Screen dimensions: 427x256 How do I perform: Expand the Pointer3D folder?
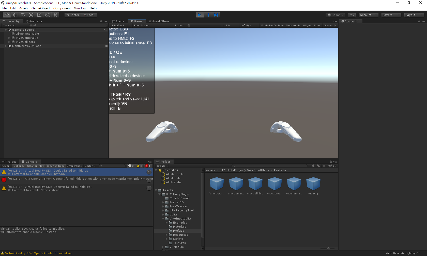(163, 202)
